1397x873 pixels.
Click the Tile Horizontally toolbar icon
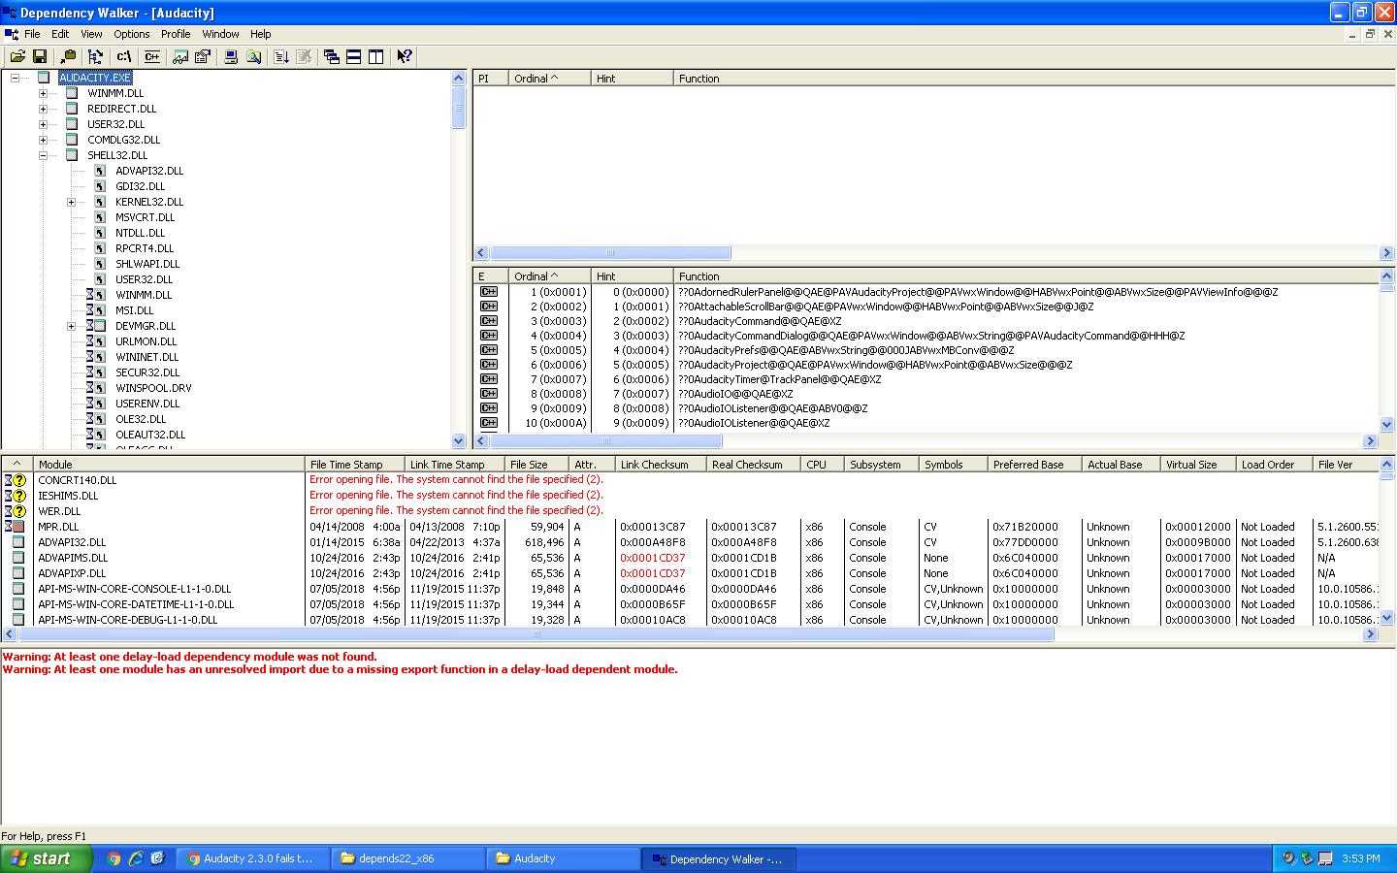point(354,56)
